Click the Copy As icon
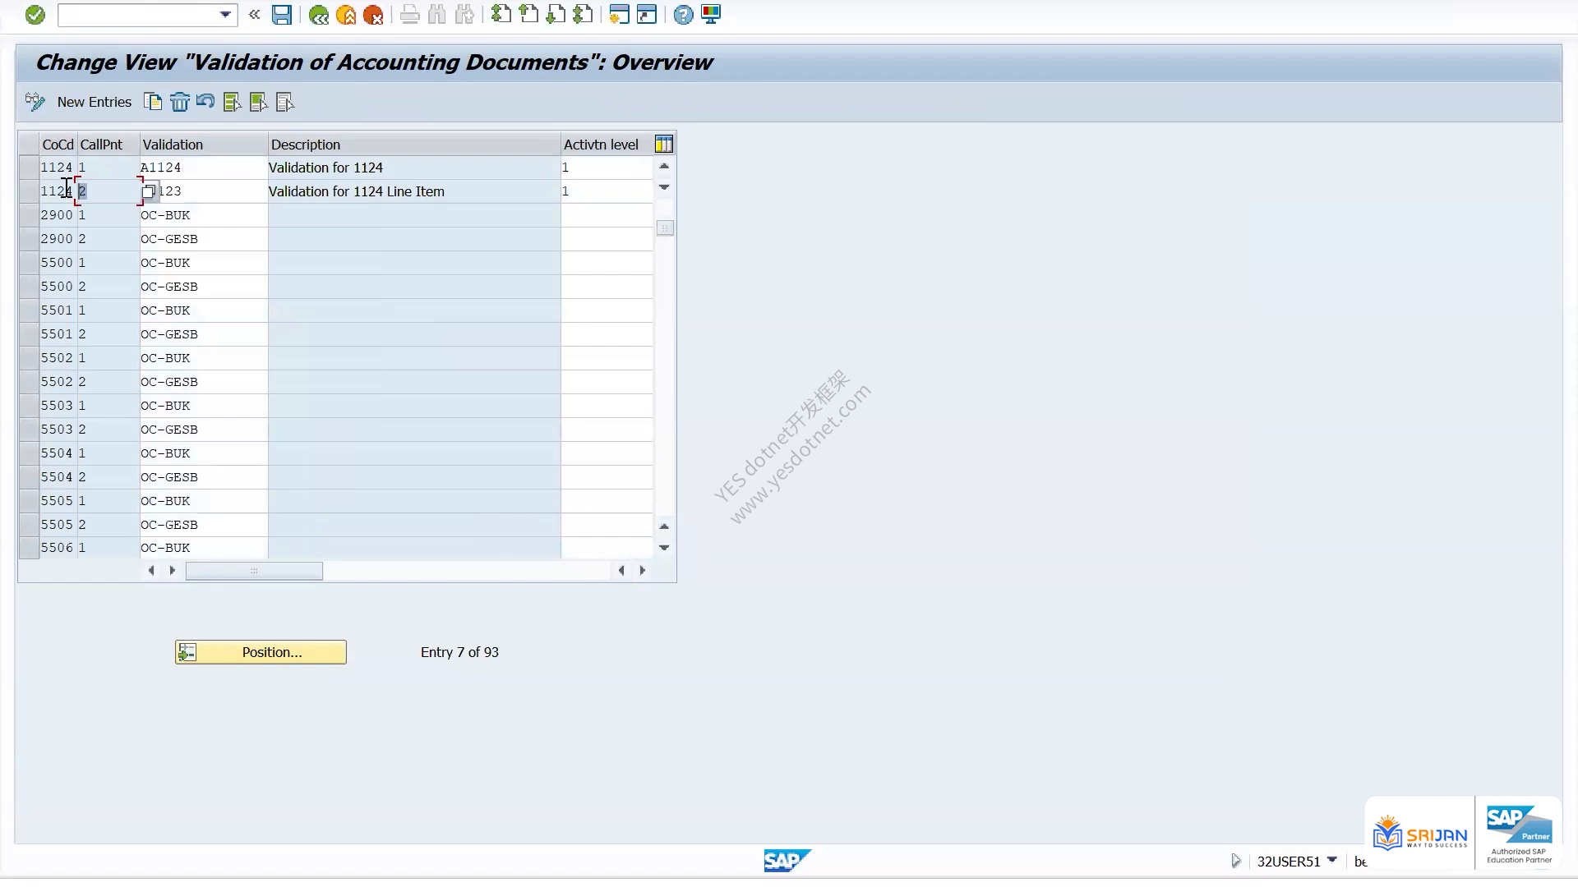This screenshot has height=887, width=1578. coord(153,102)
